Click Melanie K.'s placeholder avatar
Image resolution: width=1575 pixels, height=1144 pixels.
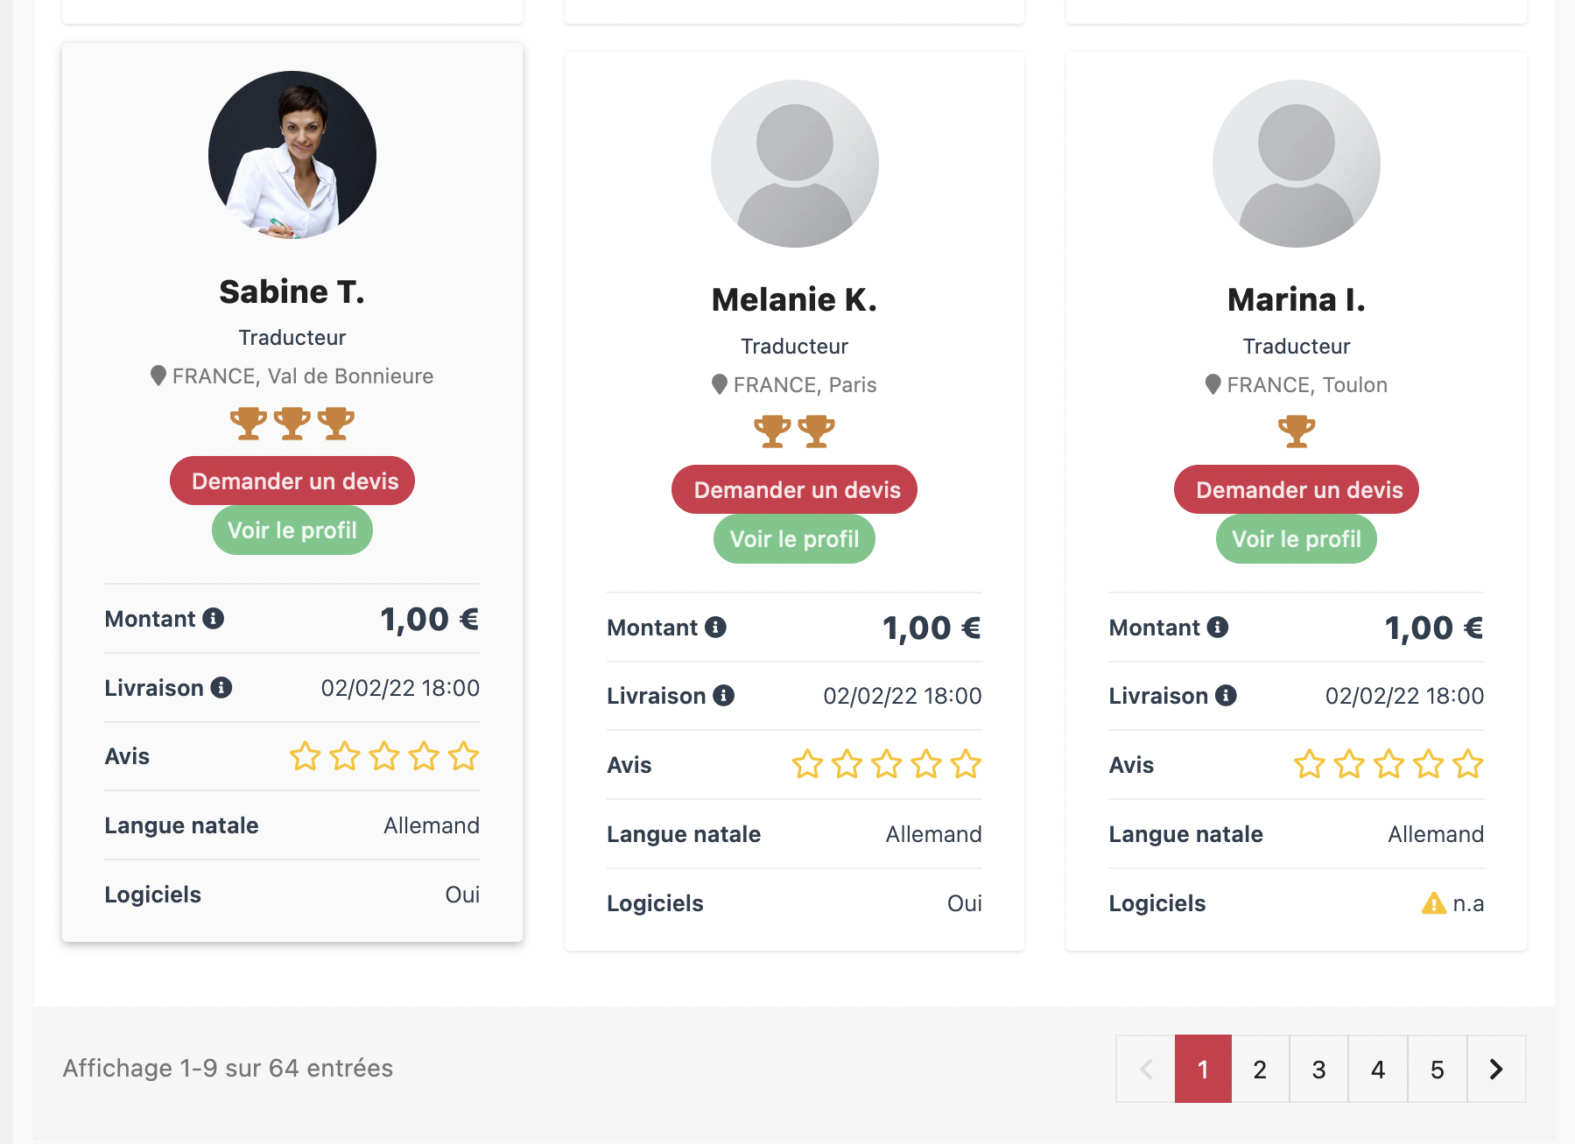tap(794, 164)
